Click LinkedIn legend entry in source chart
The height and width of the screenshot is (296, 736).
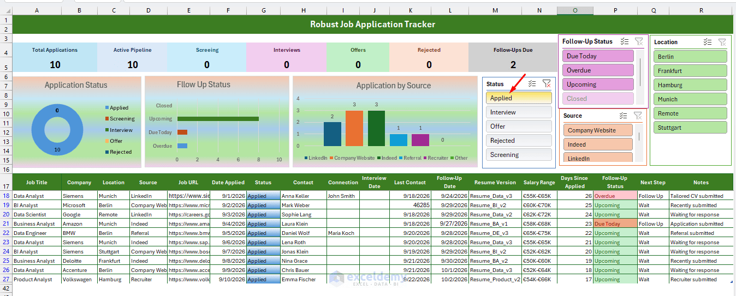(x=316, y=158)
